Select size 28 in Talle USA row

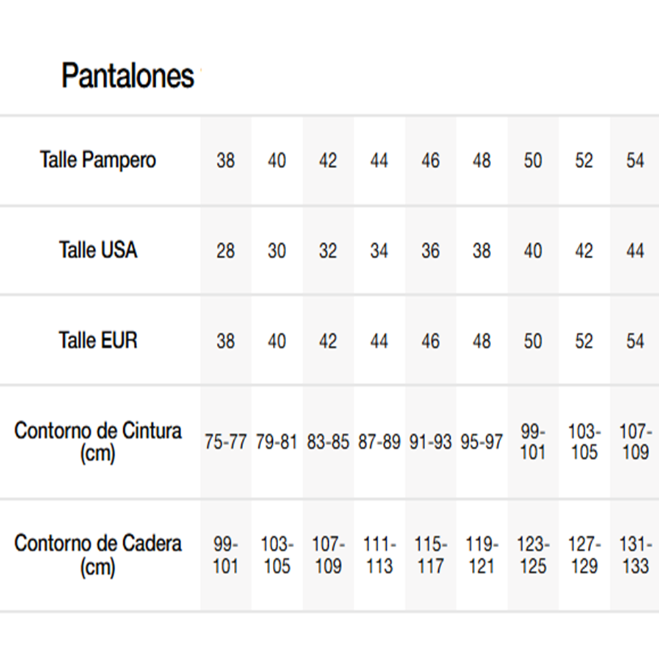pyautogui.click(x=225, y=251)
